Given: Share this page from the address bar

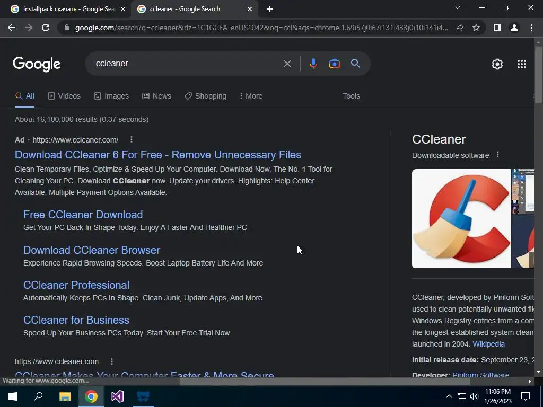Looking at the screenshot, I should [459, 28].
